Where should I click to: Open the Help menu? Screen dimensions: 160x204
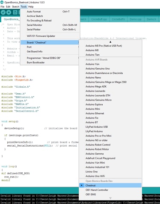(31, 7)
